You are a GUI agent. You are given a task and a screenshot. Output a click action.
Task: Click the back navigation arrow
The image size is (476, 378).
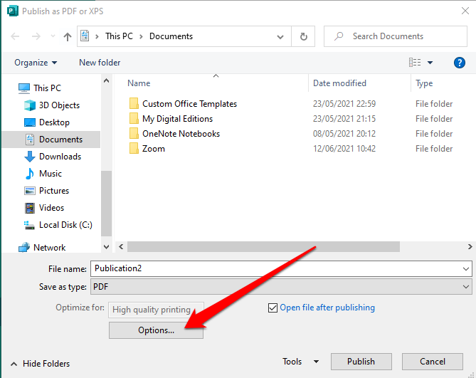pyautogui.click(x=16, y=36)
